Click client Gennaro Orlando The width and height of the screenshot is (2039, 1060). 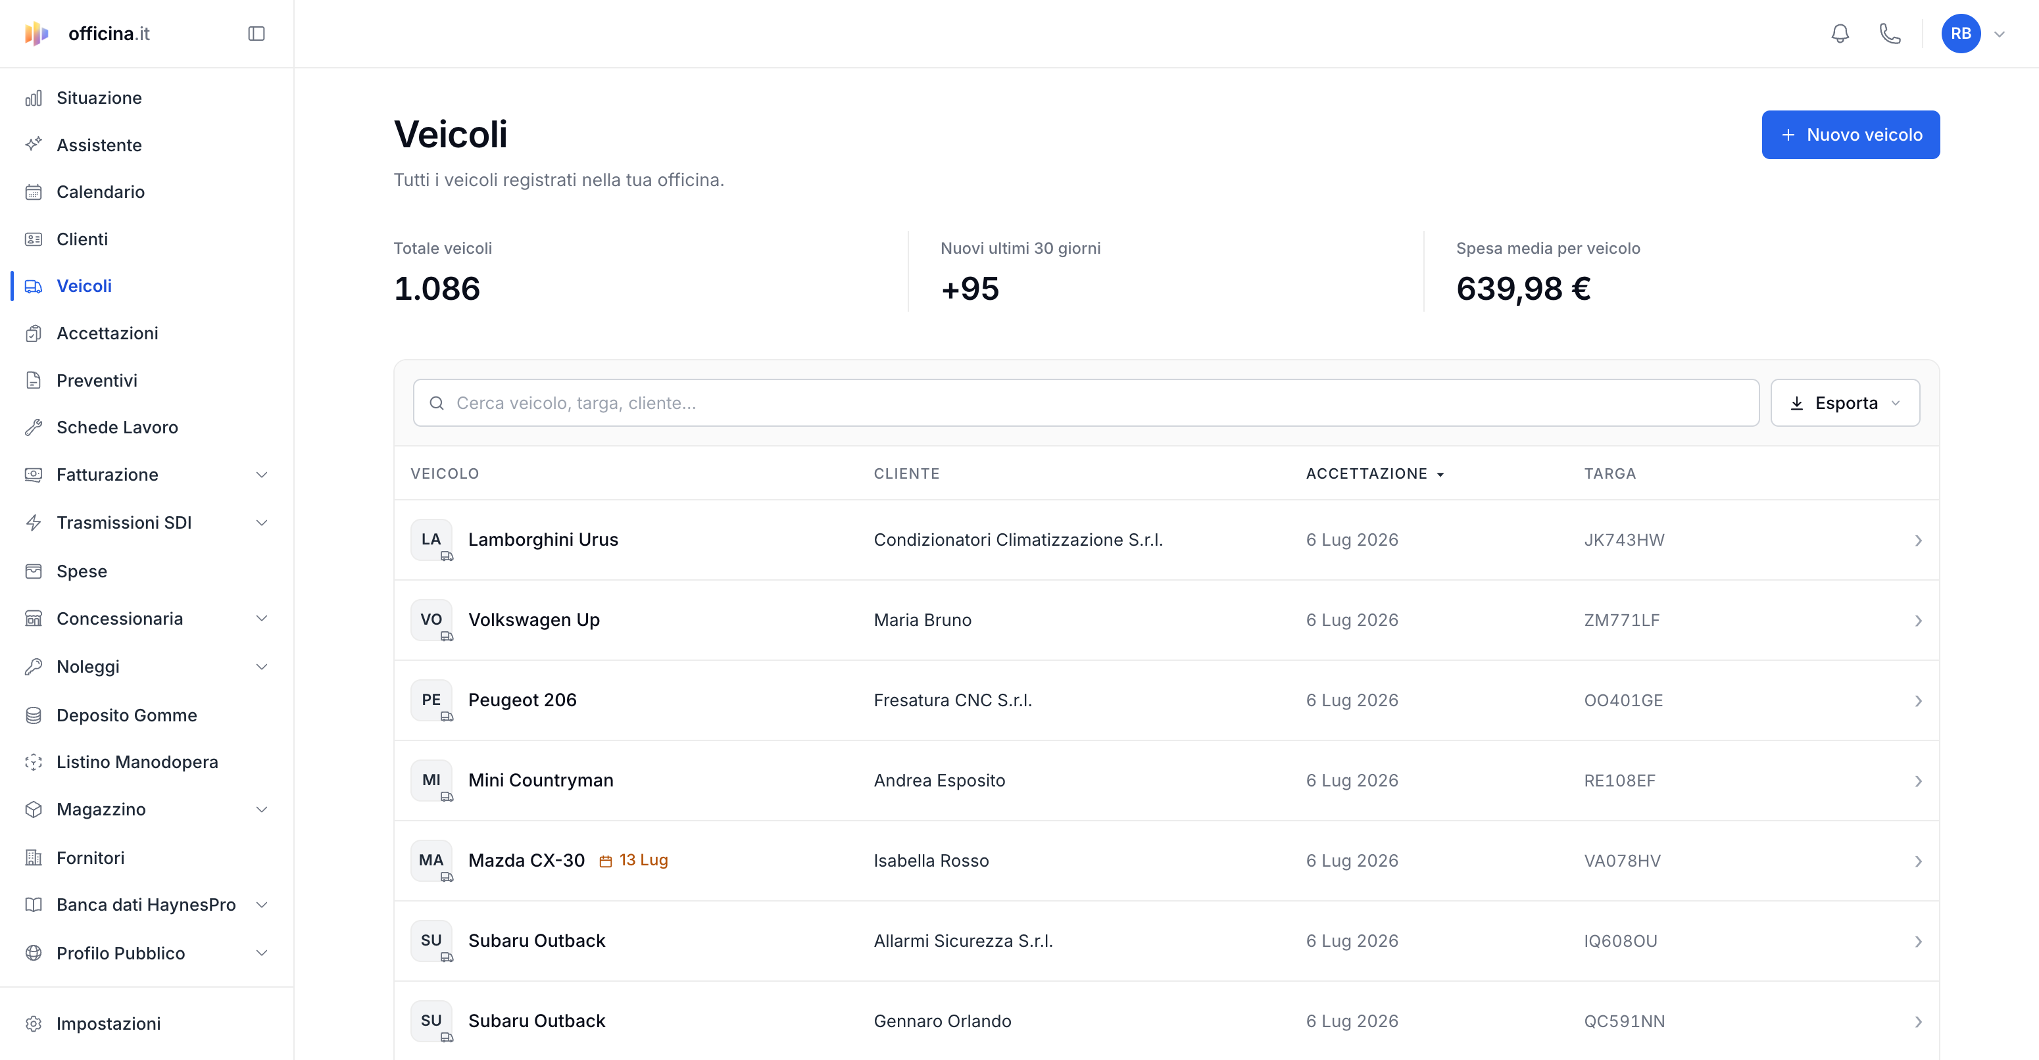942,1021
